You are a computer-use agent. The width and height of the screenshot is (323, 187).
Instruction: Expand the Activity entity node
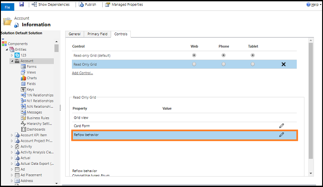pyautogui.click(x=12, y=146)
